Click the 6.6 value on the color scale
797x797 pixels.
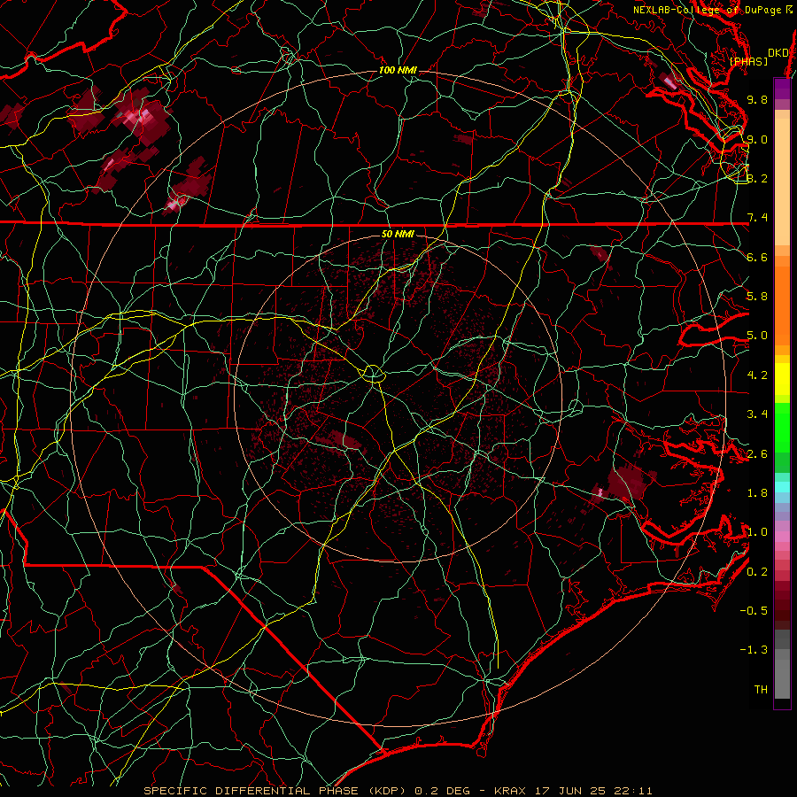tap(757, 257)
